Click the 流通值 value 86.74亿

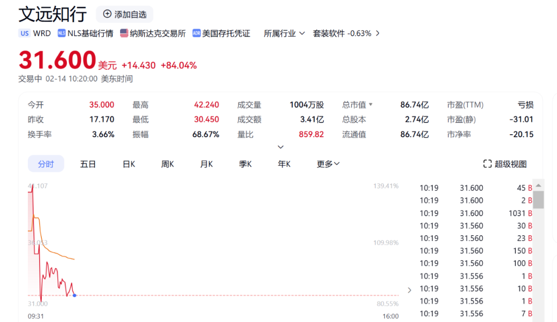coord(415,134)
